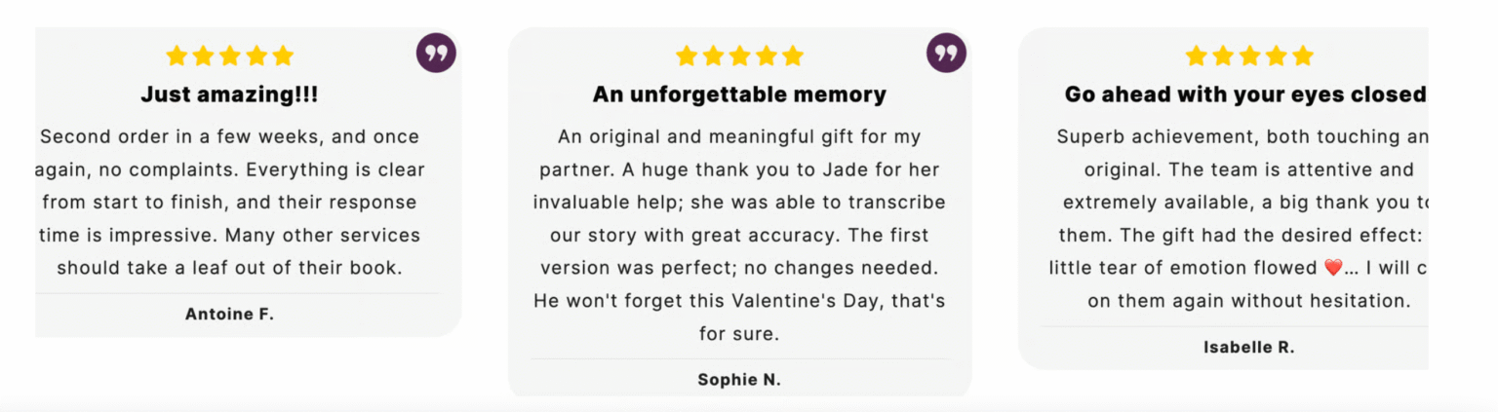
Task: Click the first star of Antoine's rating
Action: 177,56
